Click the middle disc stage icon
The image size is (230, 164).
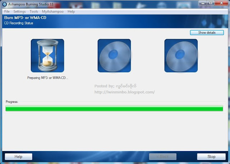pyautogui.click(x=114, y=55)
